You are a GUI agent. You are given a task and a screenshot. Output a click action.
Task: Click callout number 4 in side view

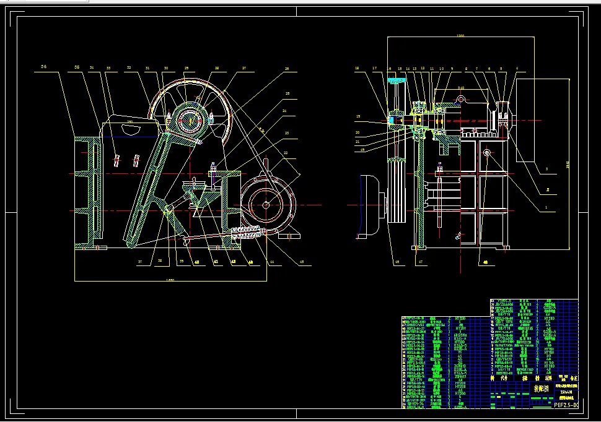[517, 69]
